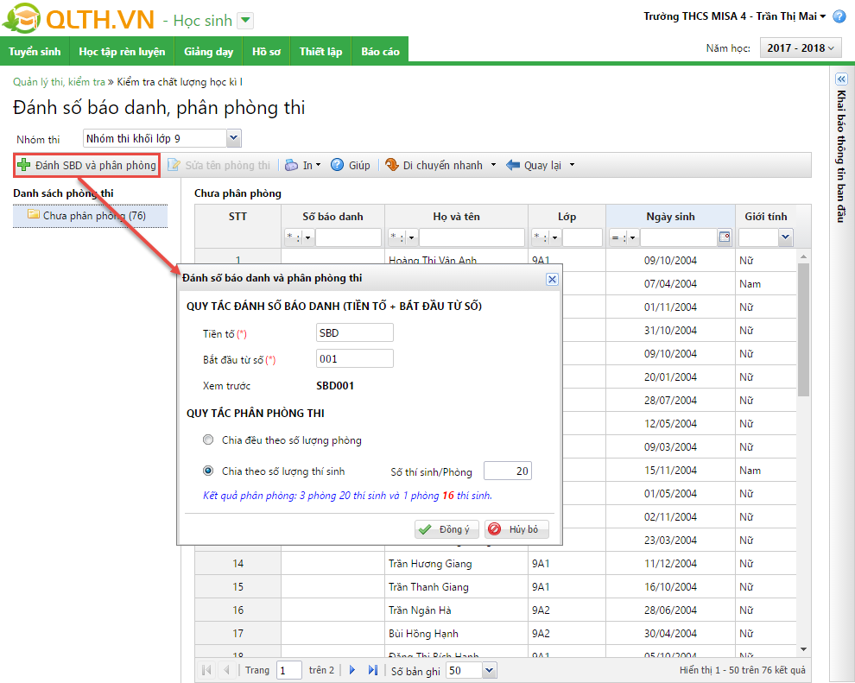Open the Hồ sơ menu
855x683 pixels.
click(266, 51)
